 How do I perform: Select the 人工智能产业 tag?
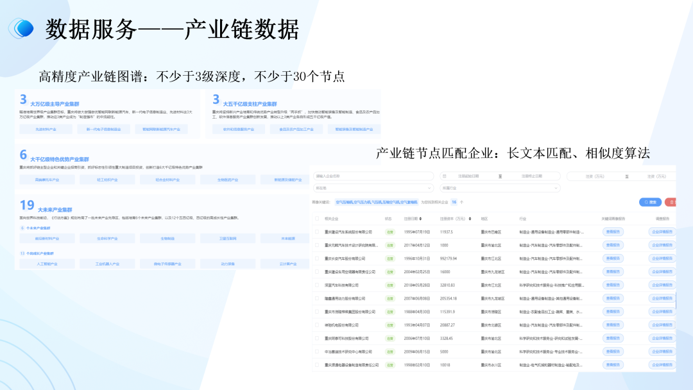pos(48,263)
